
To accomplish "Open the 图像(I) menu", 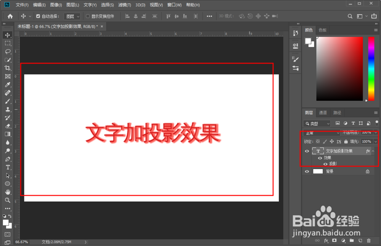I will coord(56,5).
